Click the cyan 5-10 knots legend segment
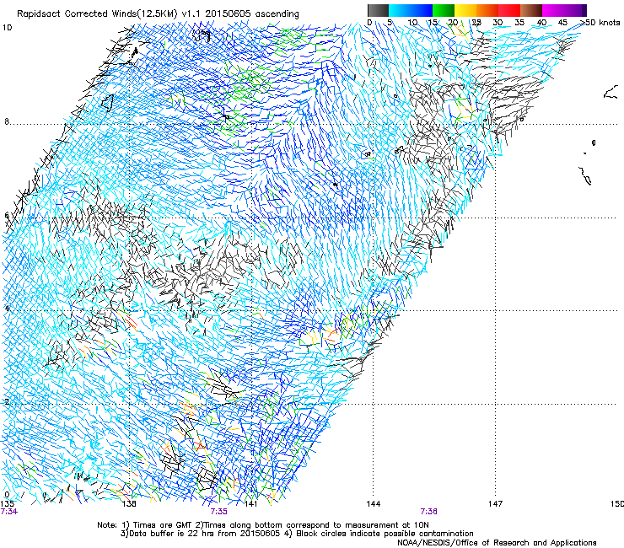The image size is (624, 548). [x=400, y=10]
